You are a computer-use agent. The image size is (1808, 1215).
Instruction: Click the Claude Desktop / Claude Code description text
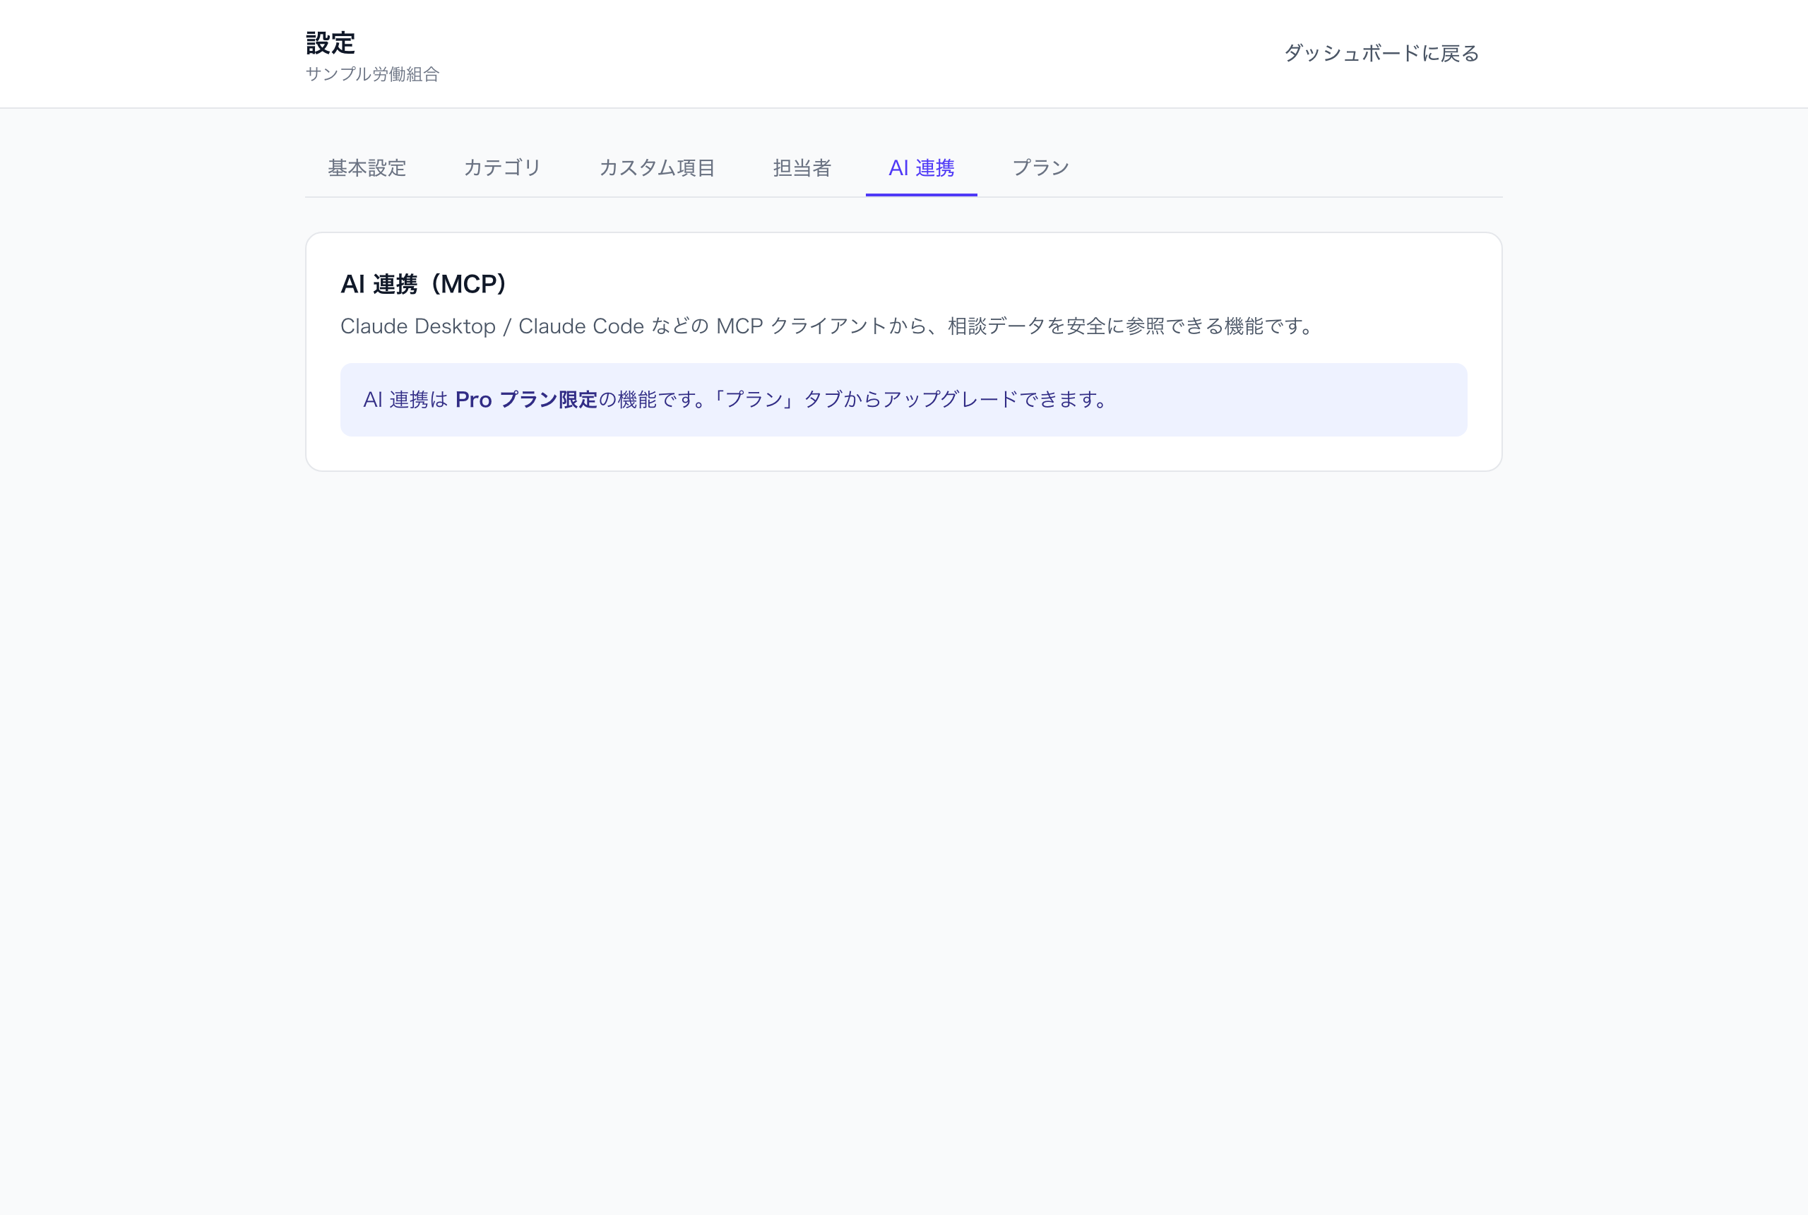826,326
